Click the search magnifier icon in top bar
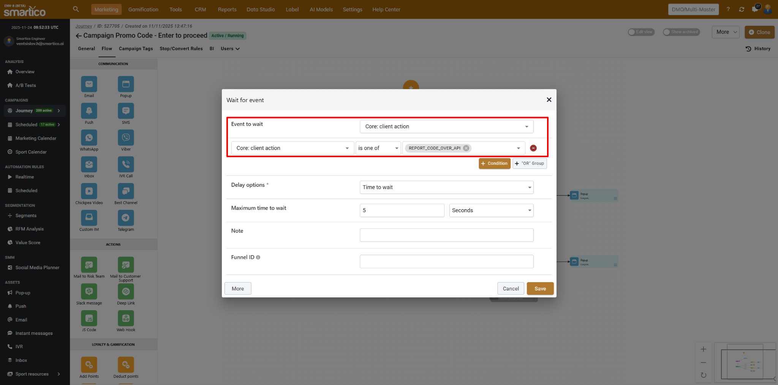 [x=76, y=9]
